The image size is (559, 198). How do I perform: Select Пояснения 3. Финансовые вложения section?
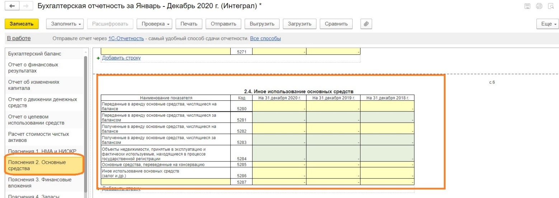coord(44,183)
